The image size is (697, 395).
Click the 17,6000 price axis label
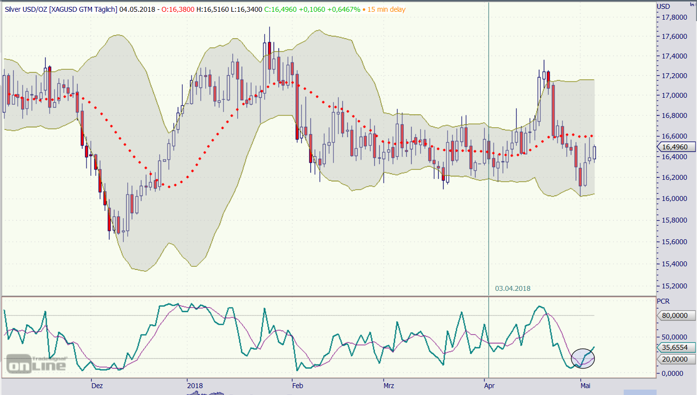click(x=674, y=37)
